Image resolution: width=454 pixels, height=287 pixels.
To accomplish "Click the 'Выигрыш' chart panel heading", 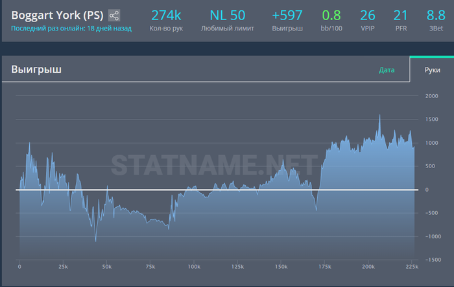I will tap(36, 69).
